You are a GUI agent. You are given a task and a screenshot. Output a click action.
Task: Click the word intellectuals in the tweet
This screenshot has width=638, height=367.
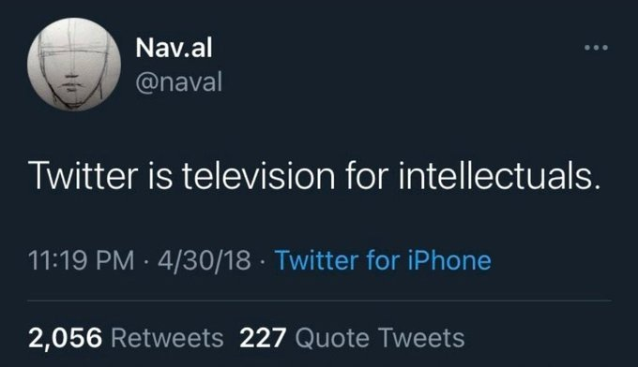[499, 176]
